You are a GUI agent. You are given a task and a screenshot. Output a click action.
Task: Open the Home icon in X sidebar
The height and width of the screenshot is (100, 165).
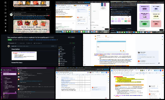tap(6, 3)
